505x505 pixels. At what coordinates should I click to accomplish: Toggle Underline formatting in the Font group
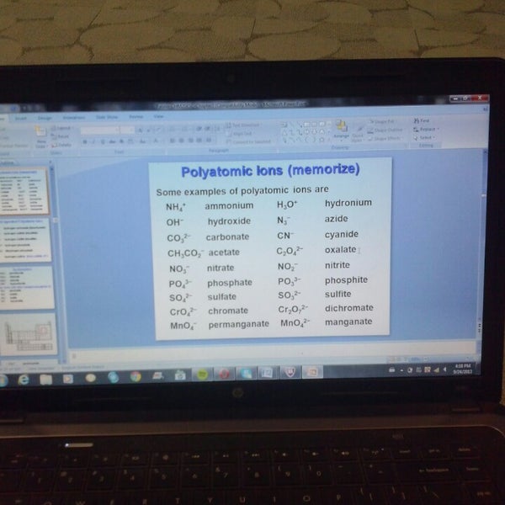click(x=100, y=141)
